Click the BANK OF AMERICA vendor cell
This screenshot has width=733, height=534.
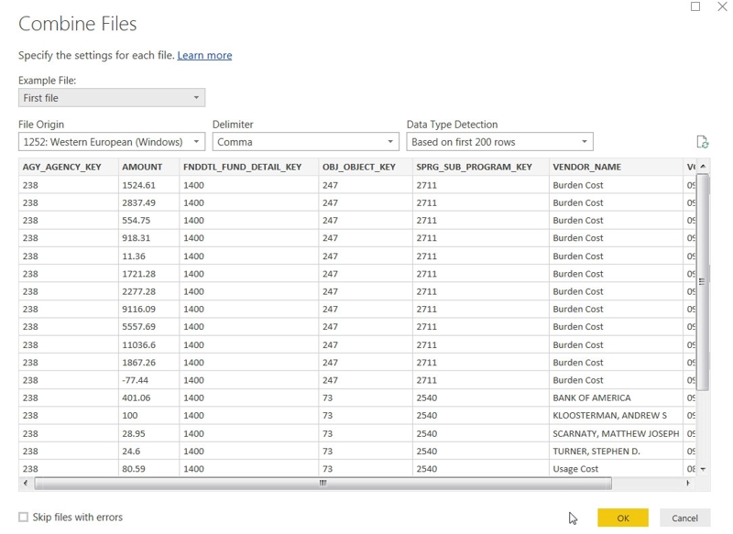[616, 398]
